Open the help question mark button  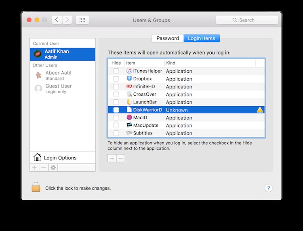268,188
